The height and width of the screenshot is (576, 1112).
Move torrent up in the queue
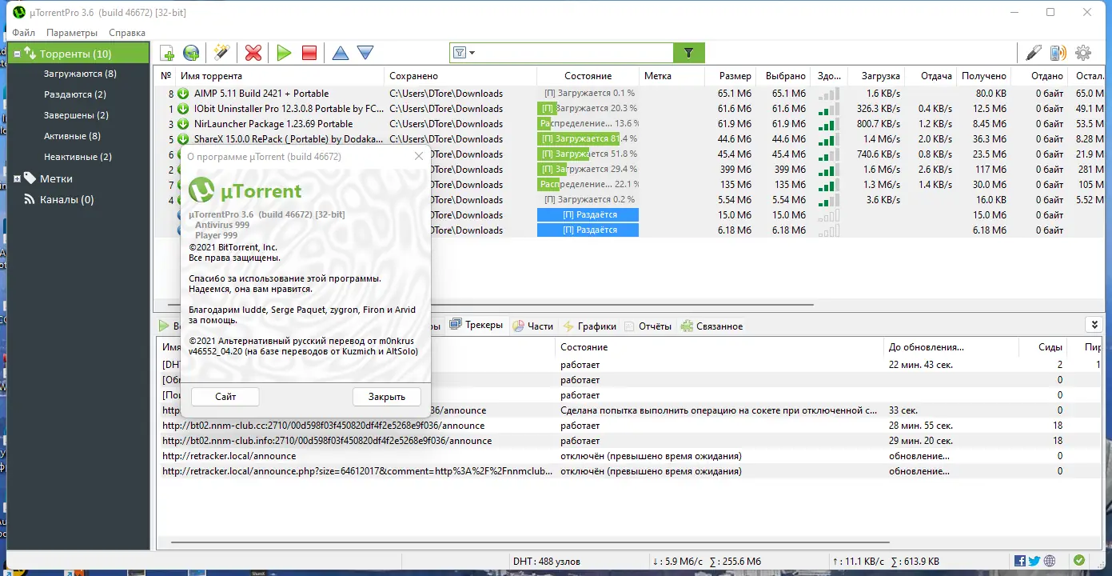tap(340, 52)
